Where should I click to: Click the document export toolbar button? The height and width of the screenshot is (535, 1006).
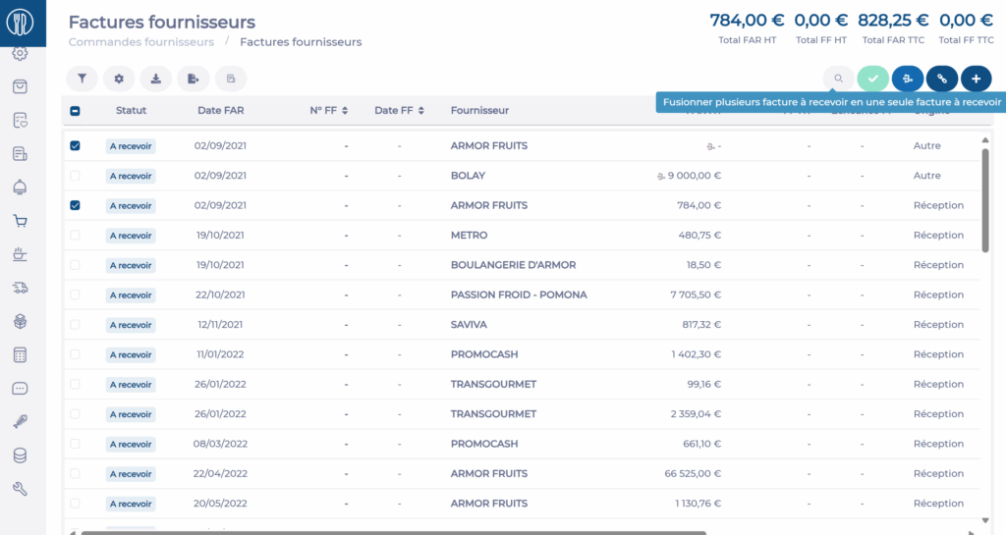(x=193, y=79)
